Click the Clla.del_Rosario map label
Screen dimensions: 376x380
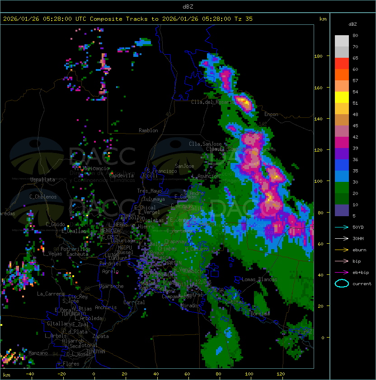tap(213, 102)
